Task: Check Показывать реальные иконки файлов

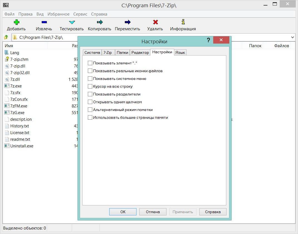Action: click(90, 71)
